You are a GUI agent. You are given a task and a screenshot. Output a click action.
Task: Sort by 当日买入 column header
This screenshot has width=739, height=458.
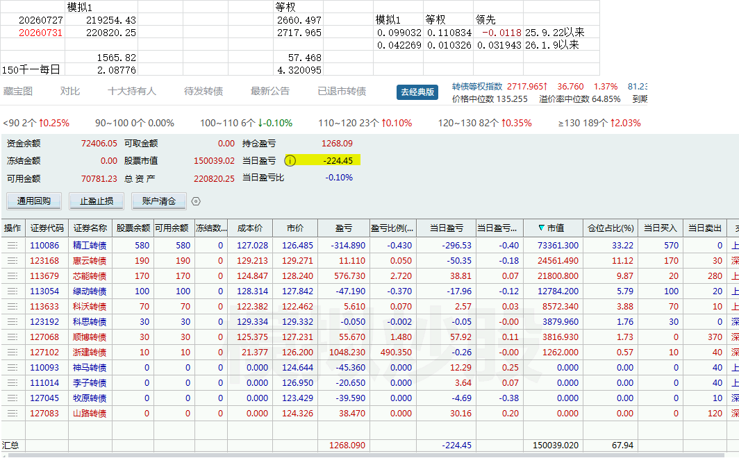click(661, 228)
